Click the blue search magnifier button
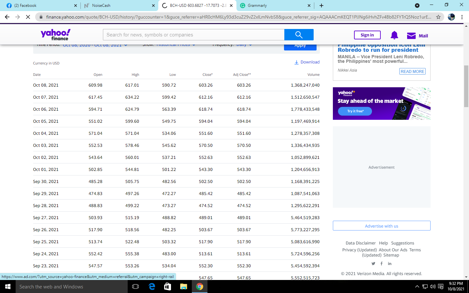Screen dimensions: 469x293 [x=299, y=35]
